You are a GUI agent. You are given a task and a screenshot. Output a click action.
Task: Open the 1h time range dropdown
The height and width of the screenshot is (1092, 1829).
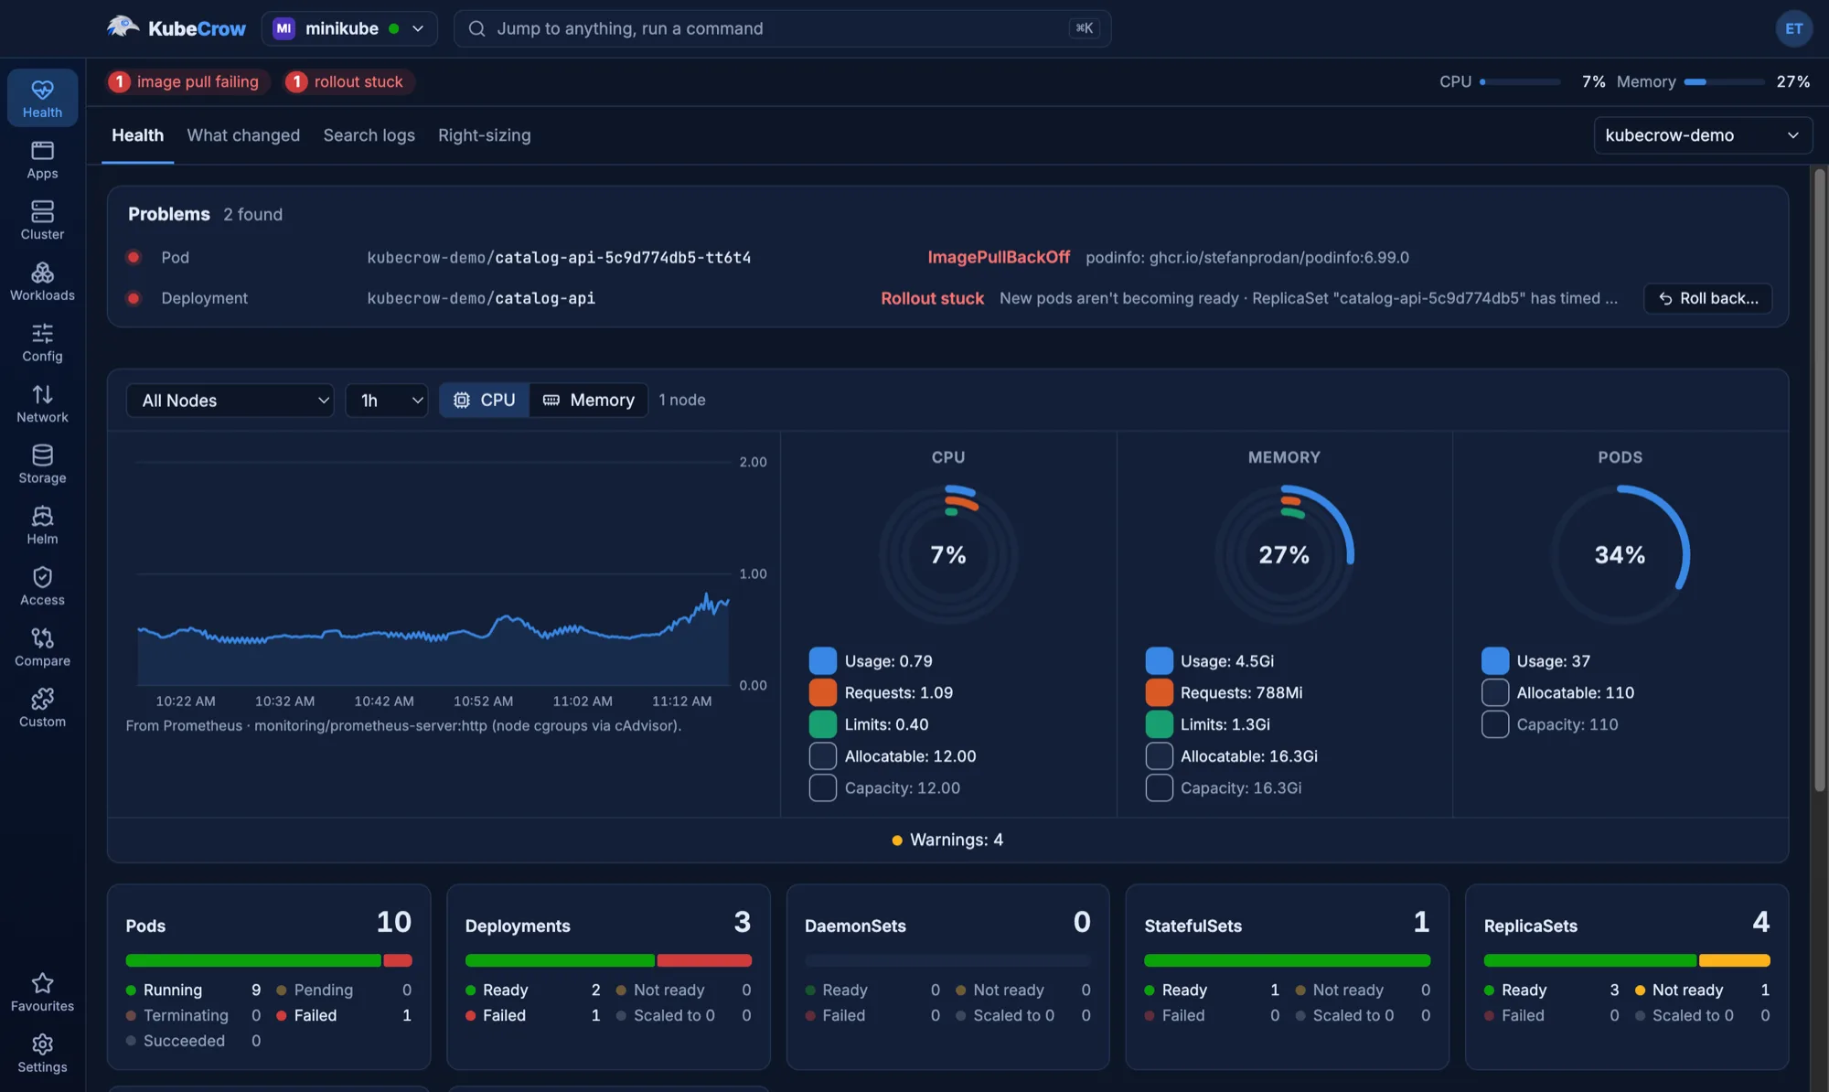pyautogui.click(x=387, y=401)
